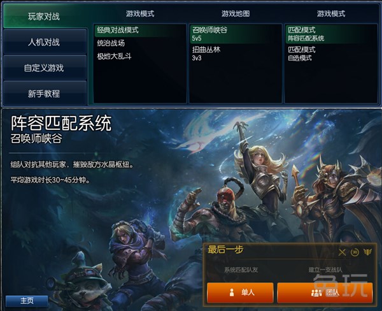Select 召唤师峡谷 5v5 map
The height and width of the screenshot is (311, 382).
click(236, 34)
